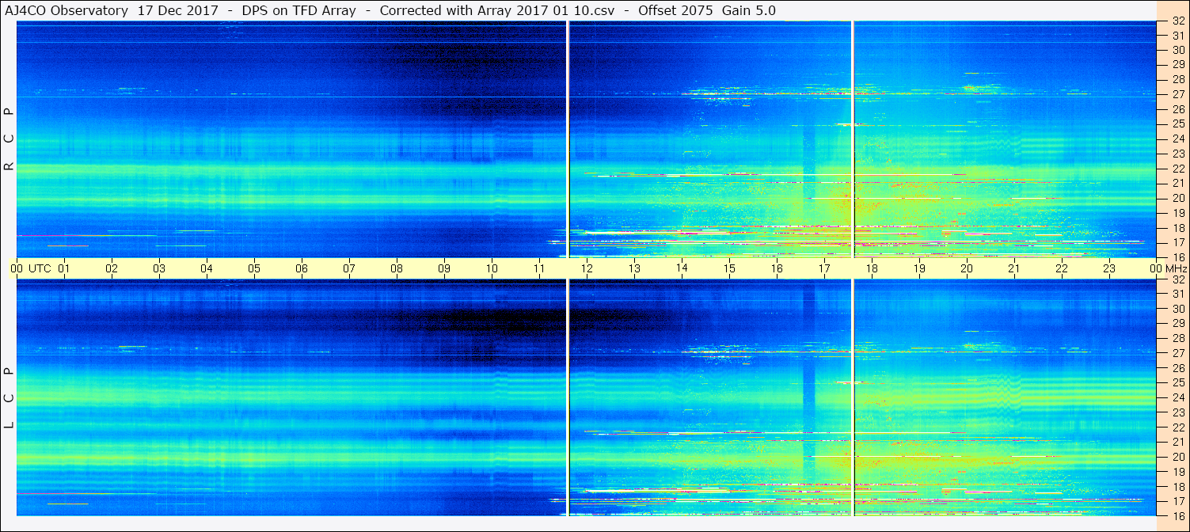Select the 32 MHz label of the LCP panel
The height and width of the screenshot is (532, 1190).
1178,279
